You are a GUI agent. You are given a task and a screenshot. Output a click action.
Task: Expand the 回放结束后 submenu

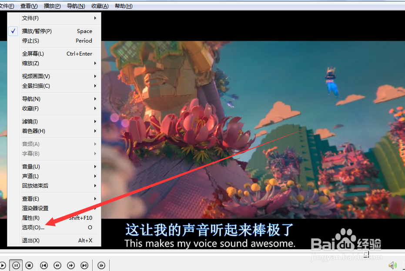(x=54, y=185)
